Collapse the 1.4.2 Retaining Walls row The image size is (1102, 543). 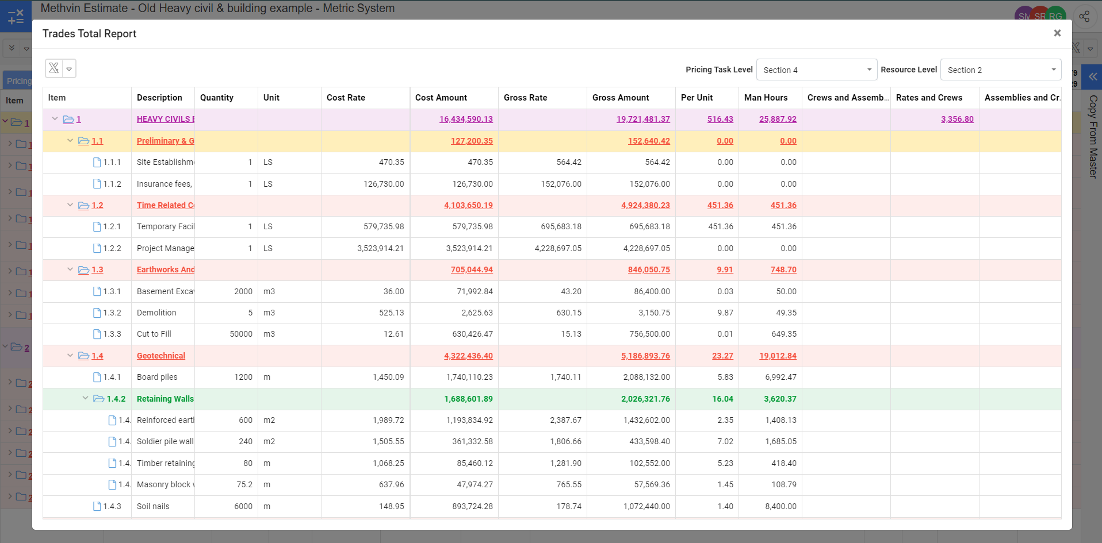[x=85, y=398]
